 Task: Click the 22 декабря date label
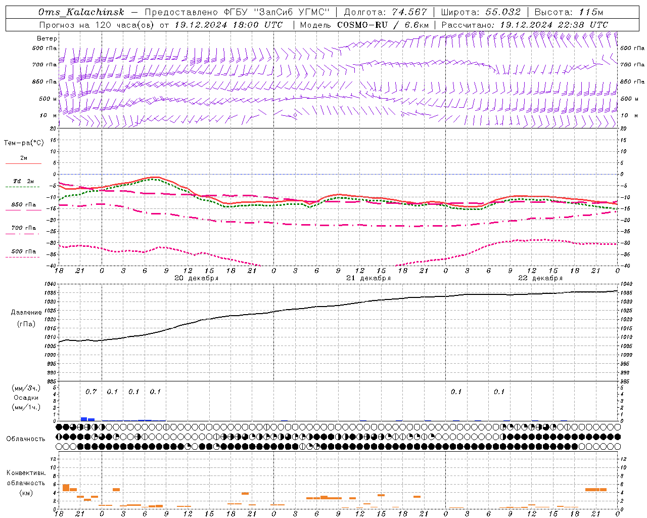tap(540, 278)
